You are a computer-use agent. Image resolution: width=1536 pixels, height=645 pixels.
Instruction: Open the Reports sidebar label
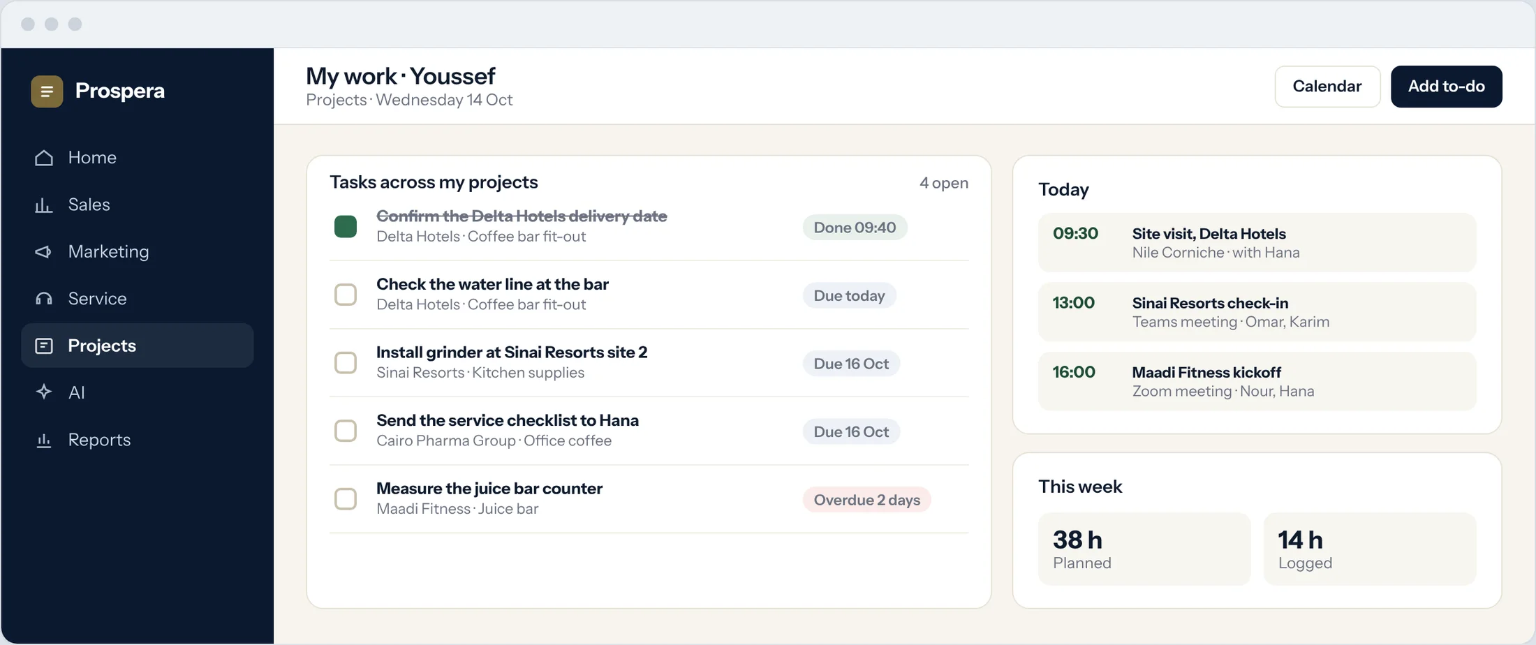pos(99,440)
